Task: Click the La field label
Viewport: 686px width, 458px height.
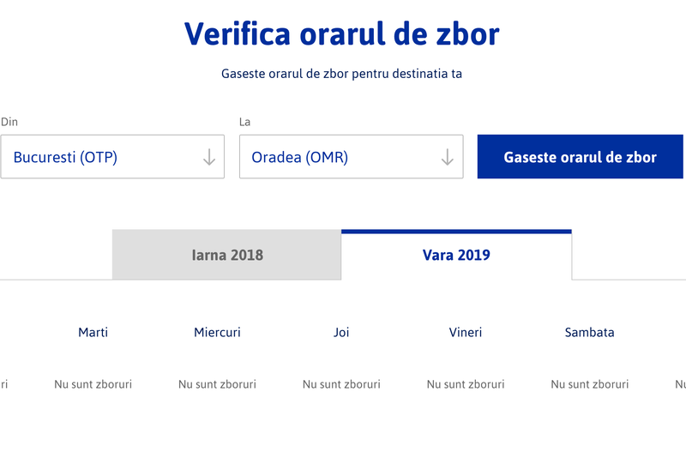Action: [x=244, y=122]
